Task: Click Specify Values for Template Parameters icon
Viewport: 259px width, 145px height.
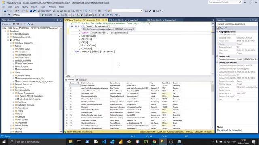Action: pos(117,15)
